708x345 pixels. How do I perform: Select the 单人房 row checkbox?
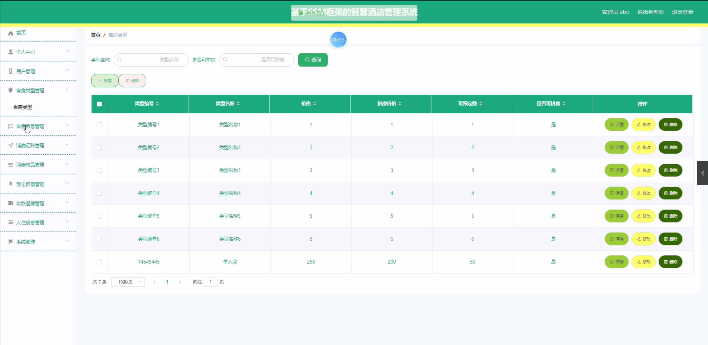click(99, 262)
